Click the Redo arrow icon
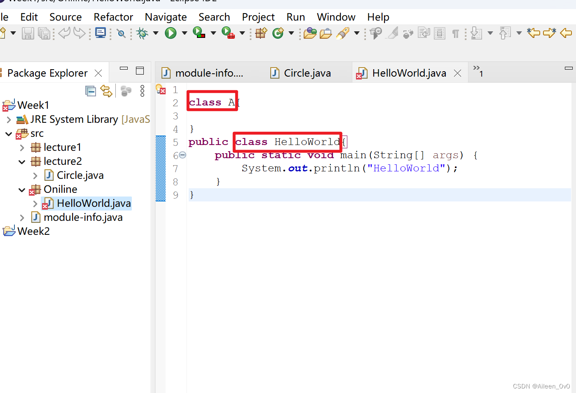This screenshot has height=393, width=576. pyautogui.click(x=80, y=33)
